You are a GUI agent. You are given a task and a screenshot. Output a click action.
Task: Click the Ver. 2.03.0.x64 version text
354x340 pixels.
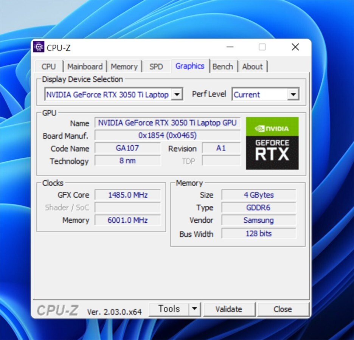(115, 312)
